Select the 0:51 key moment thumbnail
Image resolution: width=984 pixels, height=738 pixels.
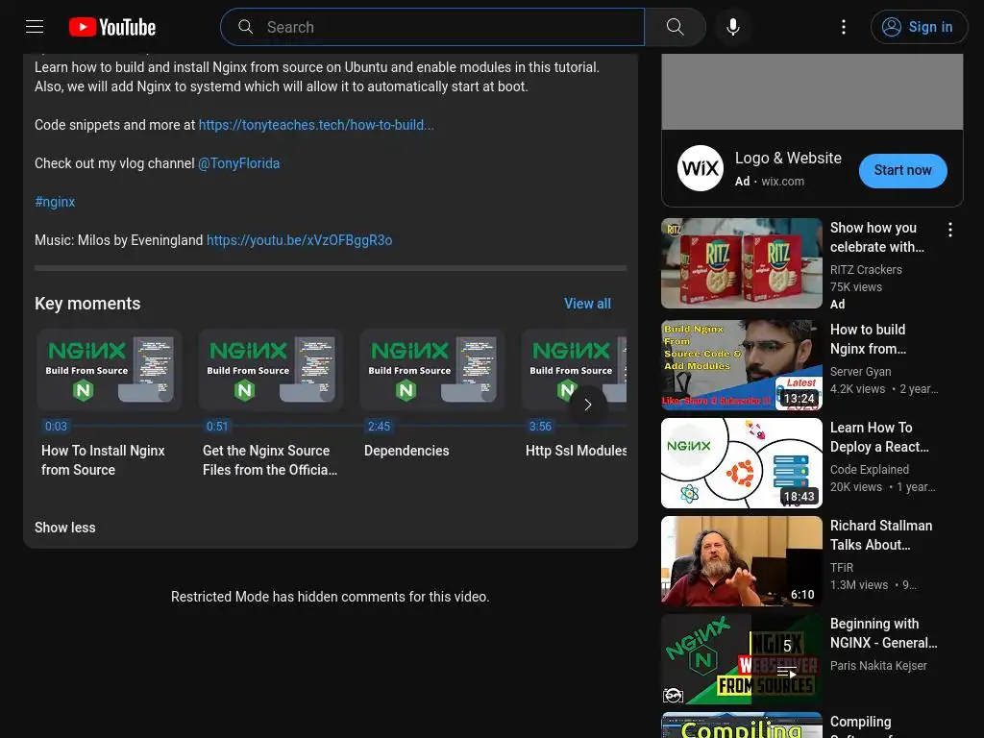point(271,370)
